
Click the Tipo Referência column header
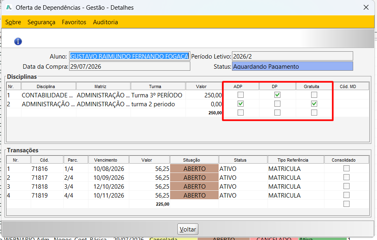pyautogui.click(x=296, y=160)
